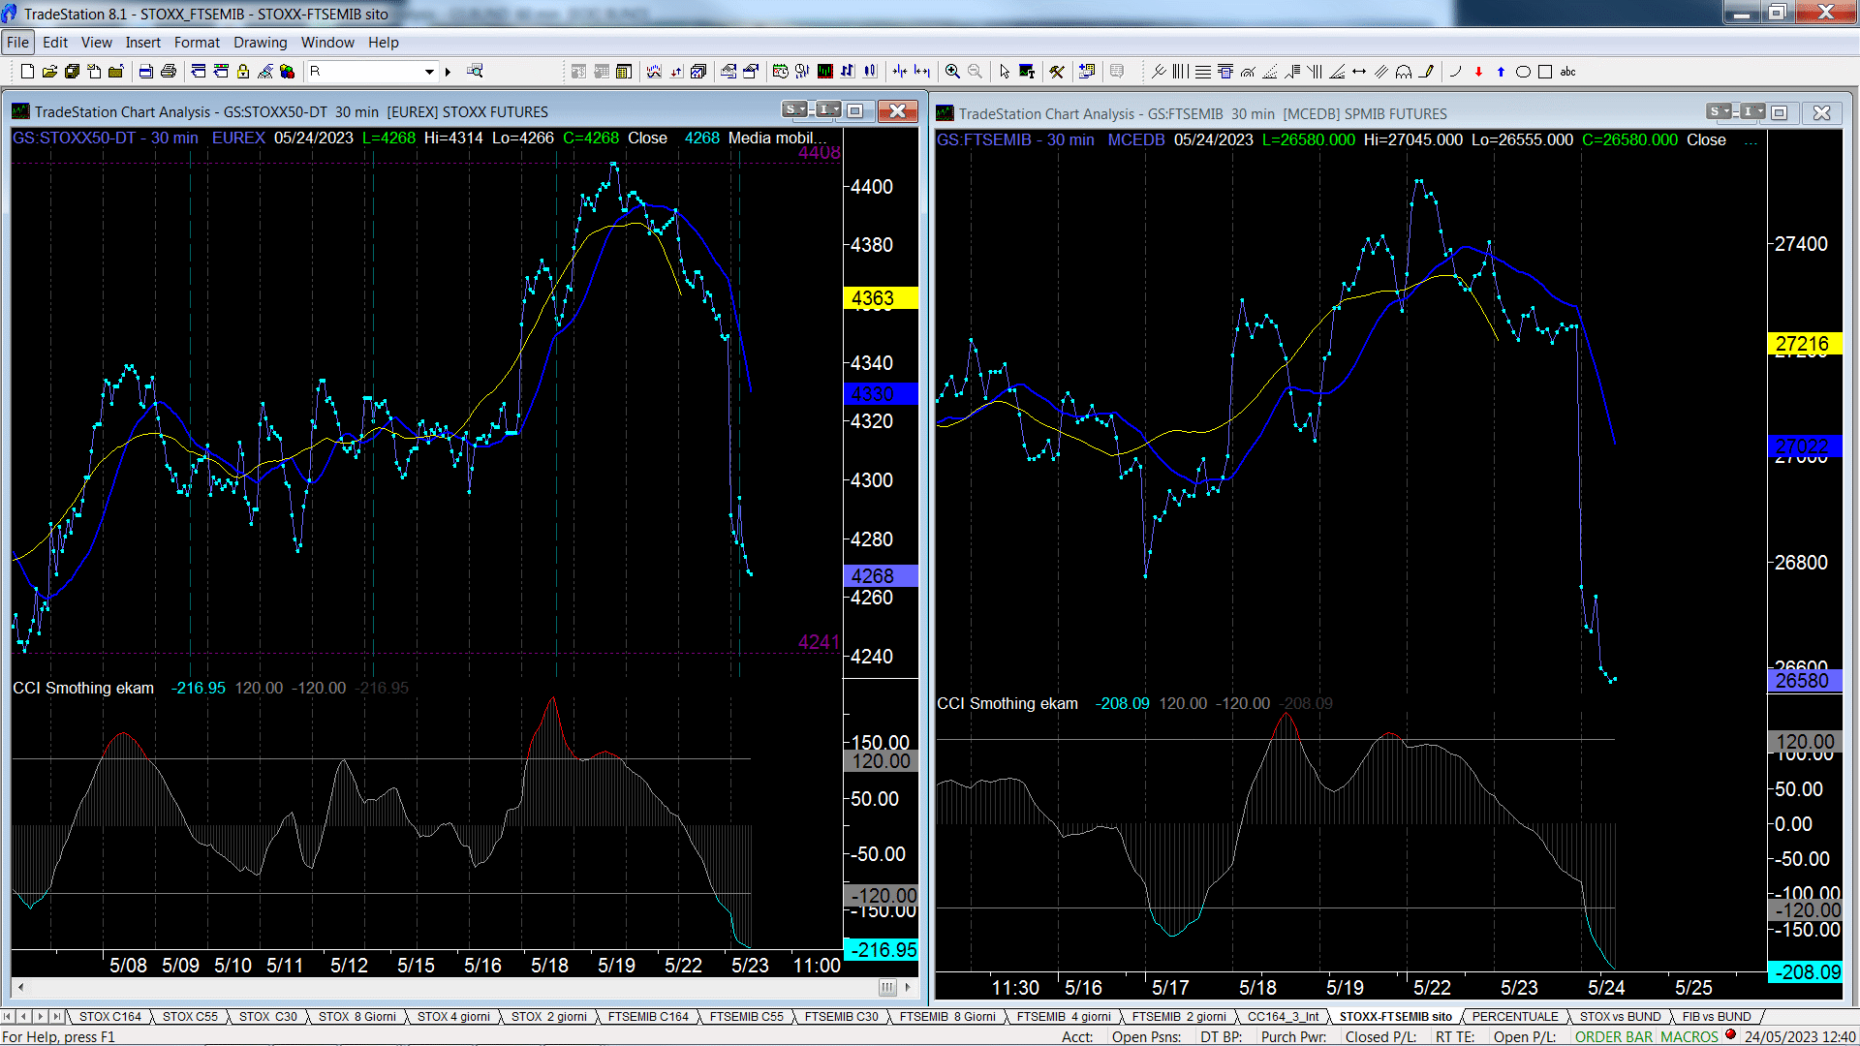Open the I dropdown on FTSEMIB chart

point(1752,112)
